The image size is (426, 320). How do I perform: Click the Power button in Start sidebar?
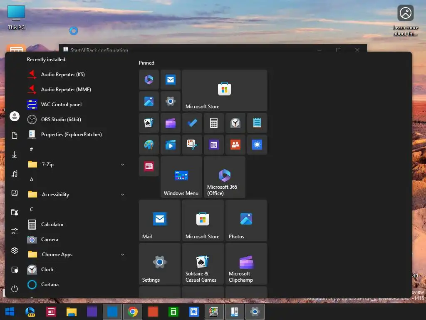pos(15,289)
